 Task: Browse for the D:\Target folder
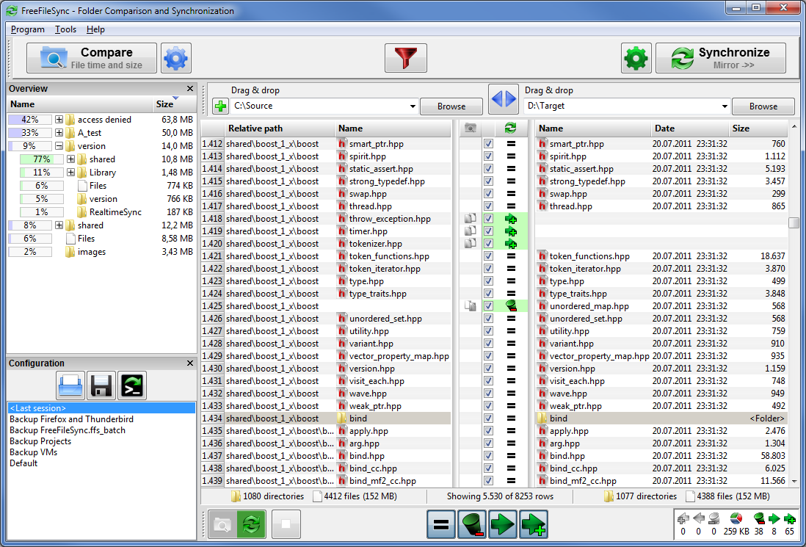tap(763, 106)
